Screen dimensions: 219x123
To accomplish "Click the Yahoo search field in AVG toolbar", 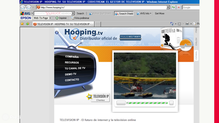I will (x=53, y=13).
